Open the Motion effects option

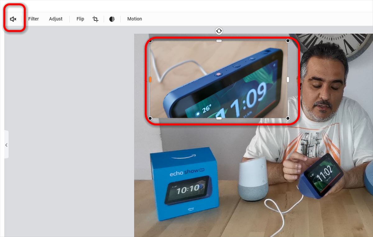(134, 19)
